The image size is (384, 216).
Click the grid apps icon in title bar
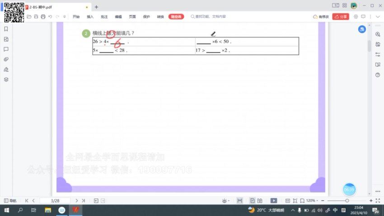(x=345, y=5)
